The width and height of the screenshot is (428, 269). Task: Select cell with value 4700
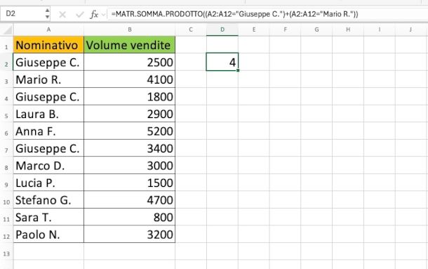click(x=129, y=200)
